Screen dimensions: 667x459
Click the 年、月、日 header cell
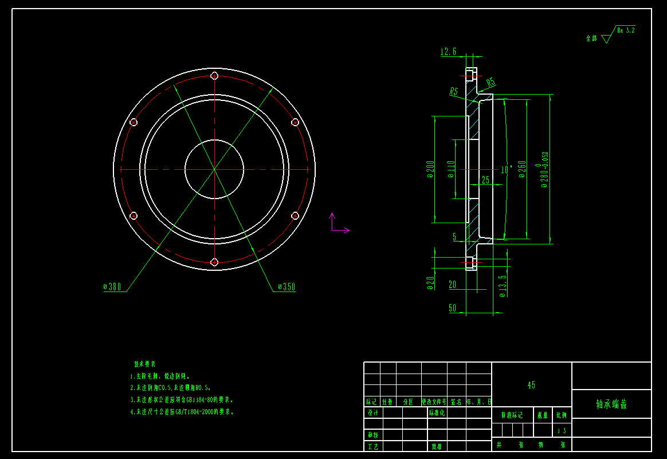tap(479, 402)
